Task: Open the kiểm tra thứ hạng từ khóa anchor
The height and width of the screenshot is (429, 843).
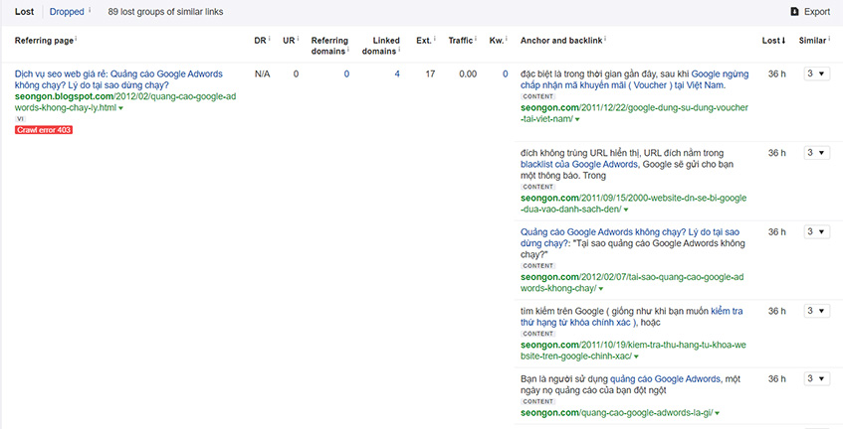Action: pyautogui.click(x=632, y=317)
